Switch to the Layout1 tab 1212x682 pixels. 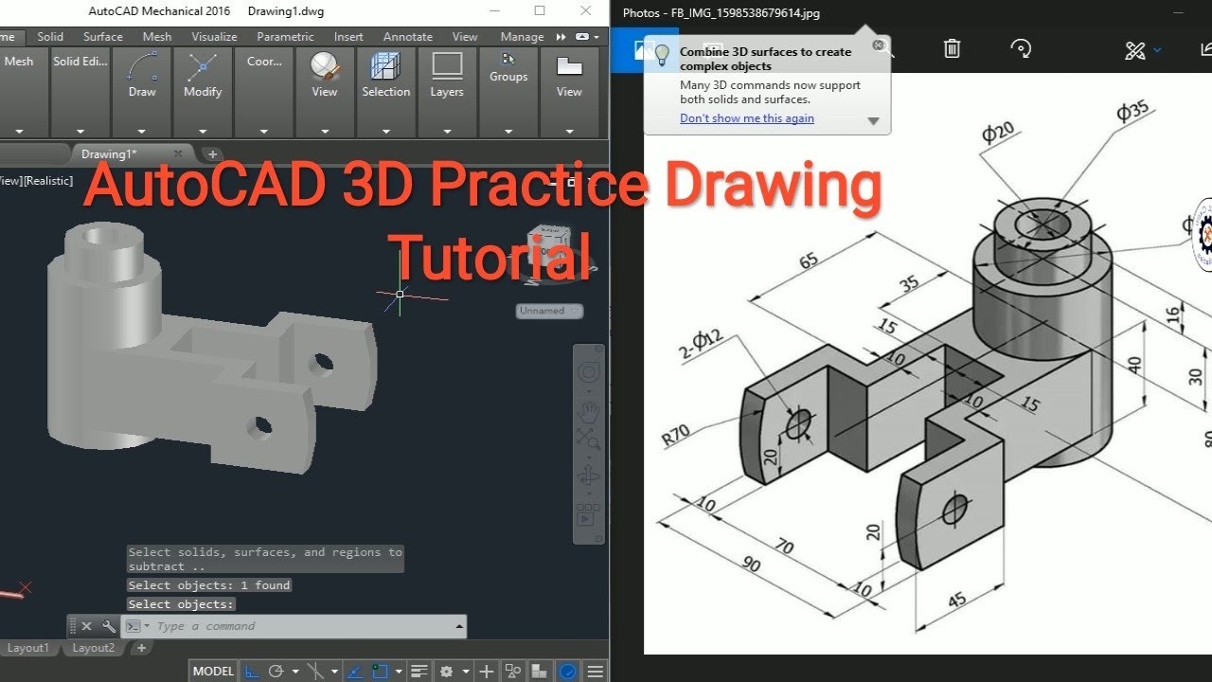coord(28,648)
